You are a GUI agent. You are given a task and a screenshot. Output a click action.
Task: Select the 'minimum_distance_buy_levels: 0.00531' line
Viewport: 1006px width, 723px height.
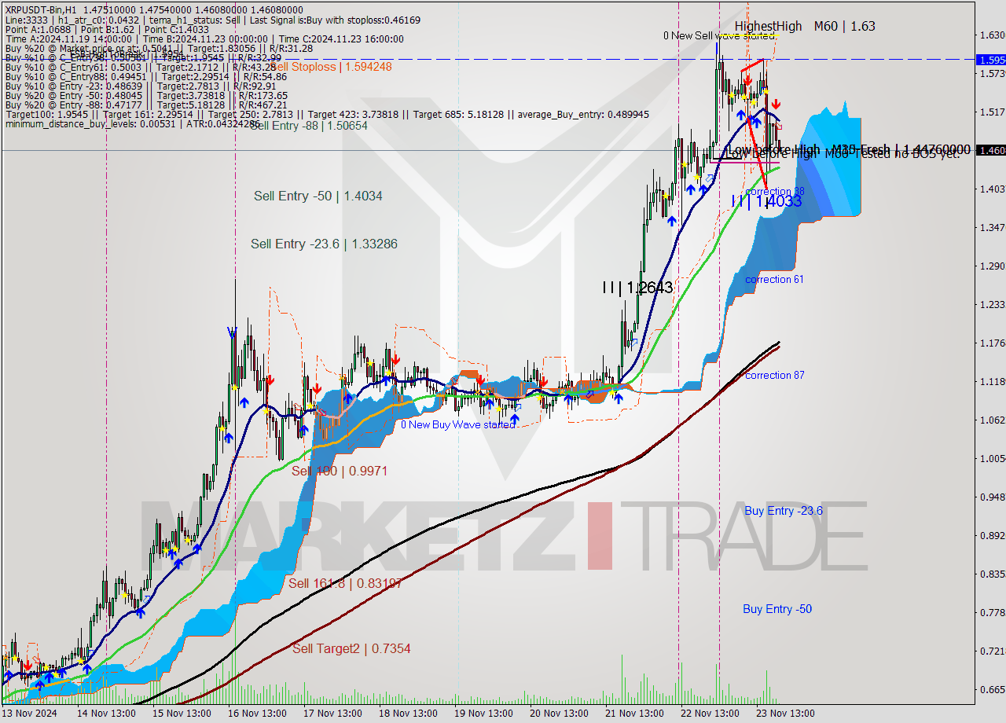click(132, 123)
